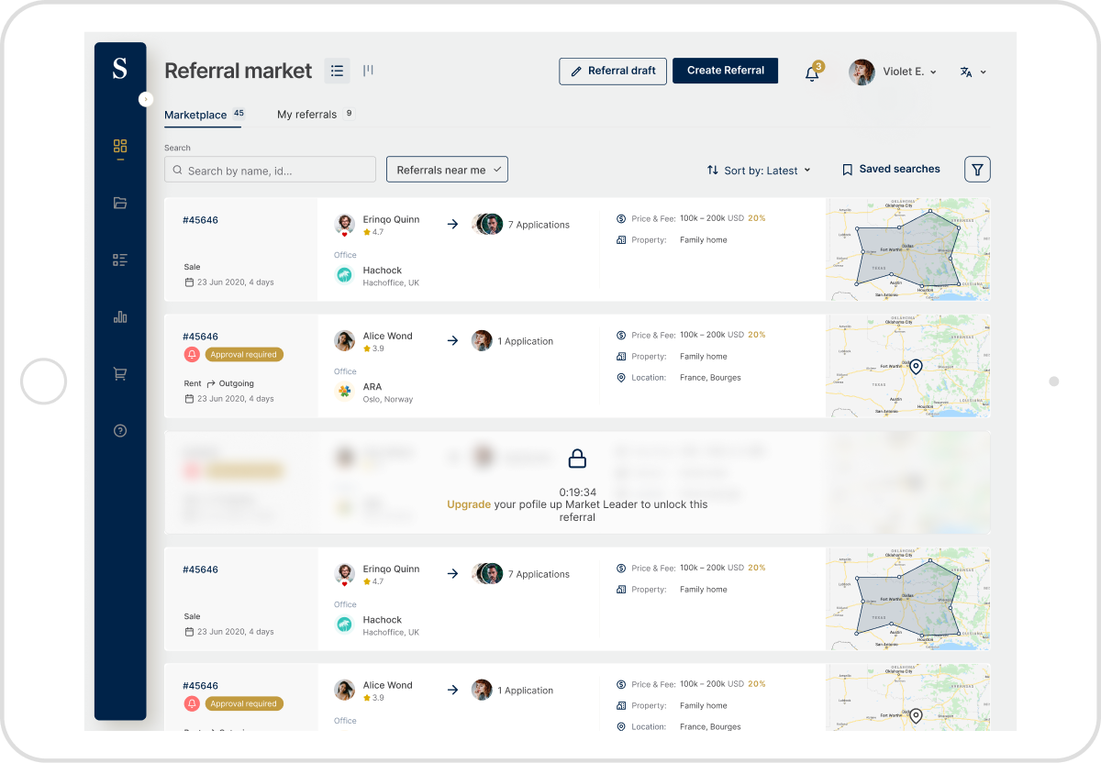The width and height of the screenshot is (1101, 763).
Task: Open the task list icon in sidebar
Action: pyautogui.click(x=120, y=260)
